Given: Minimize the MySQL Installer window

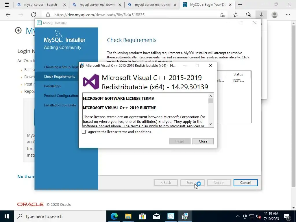Looking at the screenshot, I should [228, 23].
